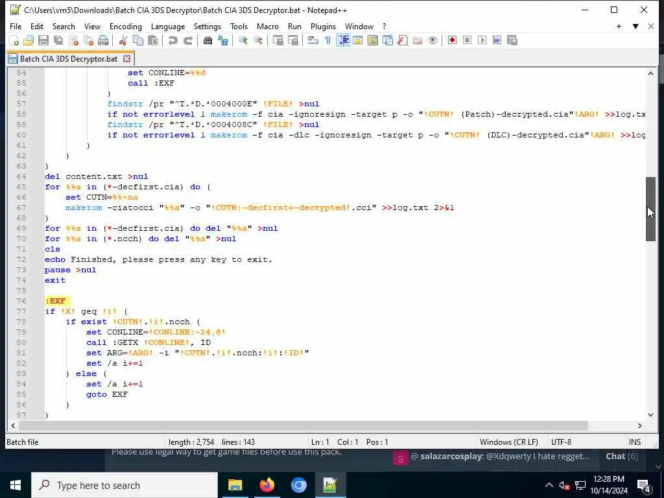Open the document list dropdown arrow
This screenshot has height=498, width=664.
(x=635, y=26)
